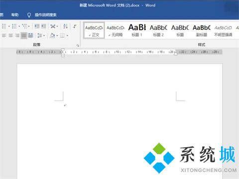
Task: Open the shading color dropdown arrow
Action: pos(57,35)
